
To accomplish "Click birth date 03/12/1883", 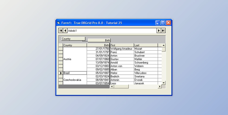I will click(98, 66).
